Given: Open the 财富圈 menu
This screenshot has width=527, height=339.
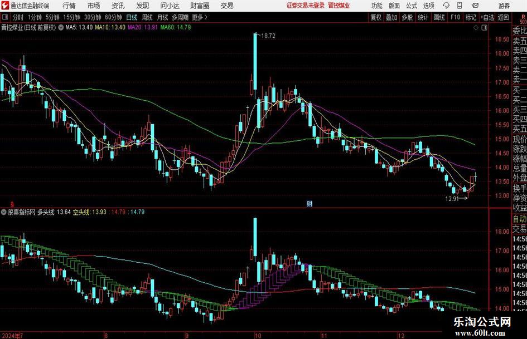Looking at the screenshot, I should (200, 6).
